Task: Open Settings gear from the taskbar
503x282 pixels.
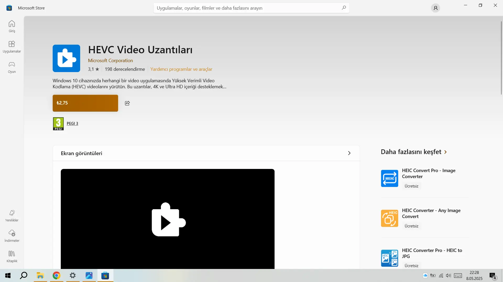Action: click(73, 275)
